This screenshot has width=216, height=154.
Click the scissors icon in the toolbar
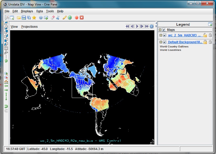[x=58, y=18]
